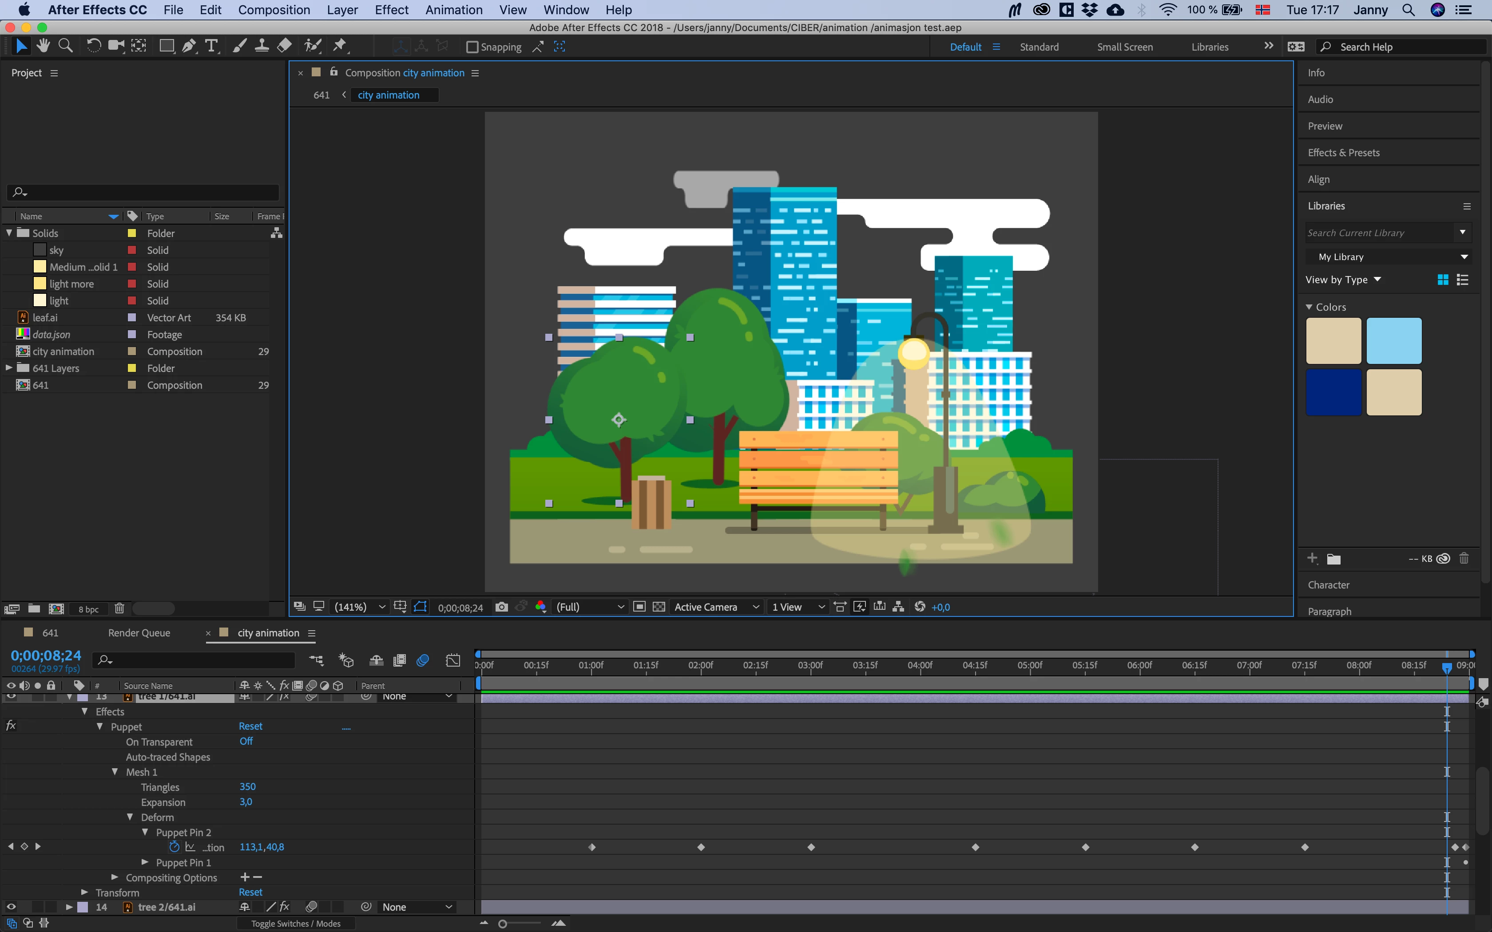Image resolution: width=1492 pixels, height=932 pixels.
Task: Select the Hand tool
Action: click(x=43, y=46)
